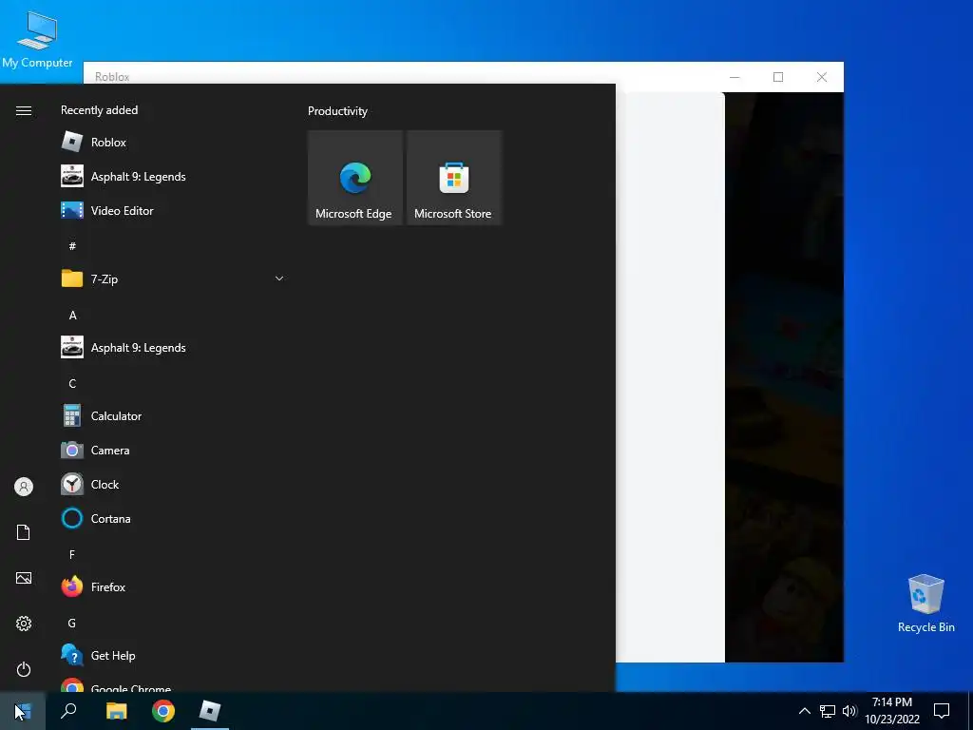Launch Cortana
Image resolution: width=973 pixels, height=730 pixels.
coord(173,518)
